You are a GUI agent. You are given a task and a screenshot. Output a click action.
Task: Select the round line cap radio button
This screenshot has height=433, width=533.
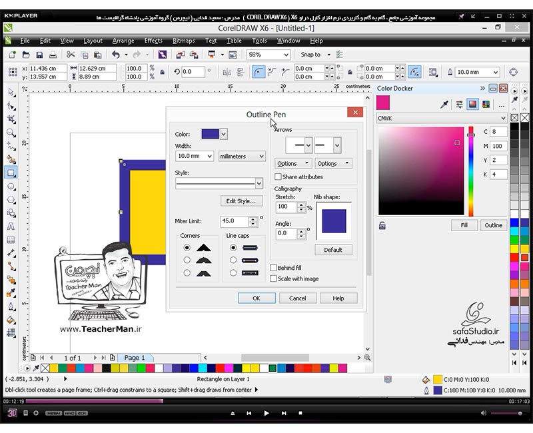[x=233, y=260]
